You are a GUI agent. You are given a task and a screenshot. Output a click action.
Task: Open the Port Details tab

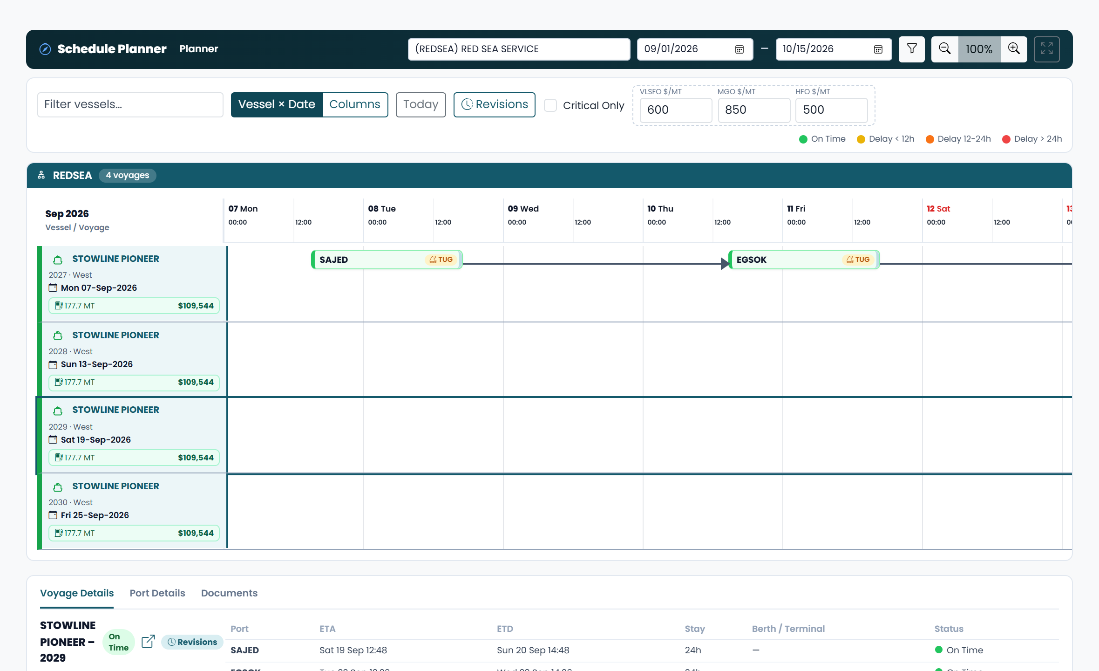(x=157, y=593)
